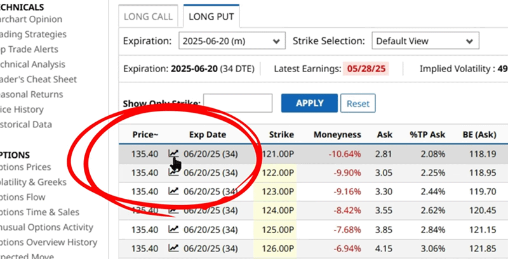Screen dimensions: 508x259
Task: Open chart icon for 125.00P row
Action: 173,229
